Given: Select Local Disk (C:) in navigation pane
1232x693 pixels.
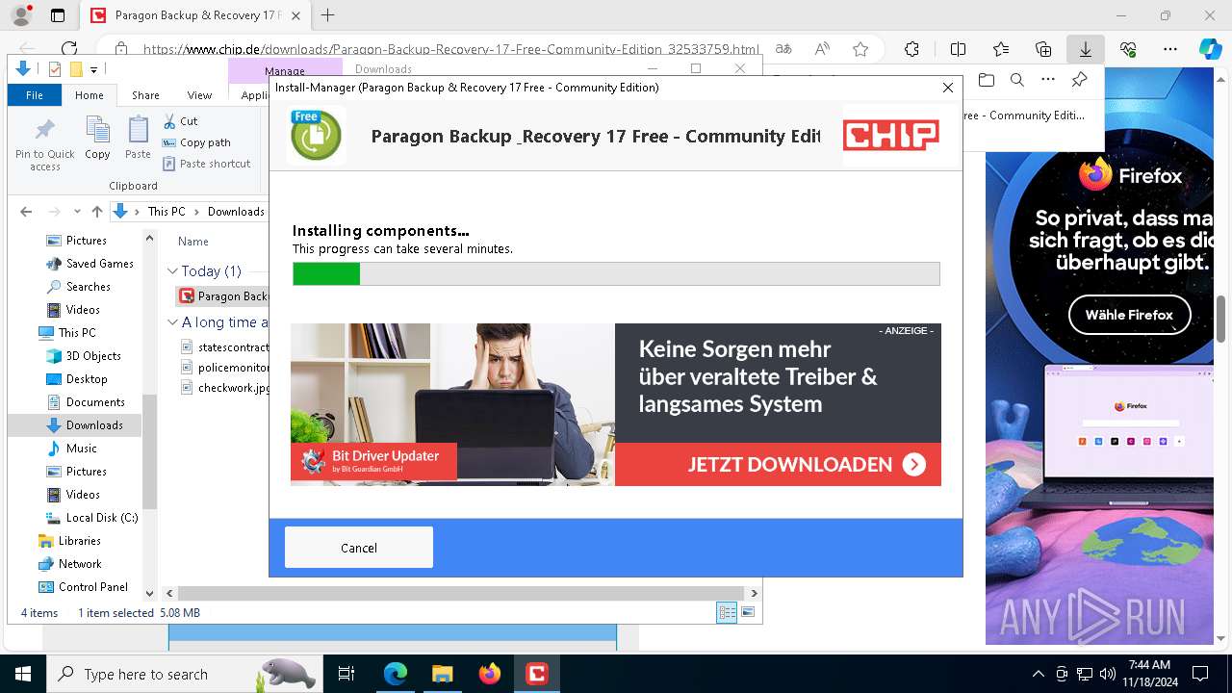Looking at the screenshot, I should pos(91,518).
